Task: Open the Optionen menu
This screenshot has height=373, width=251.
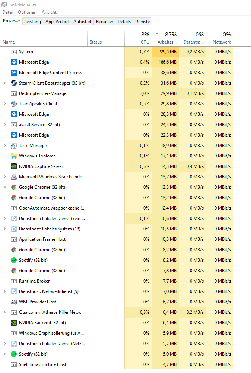Action: (x=27, y=12)
